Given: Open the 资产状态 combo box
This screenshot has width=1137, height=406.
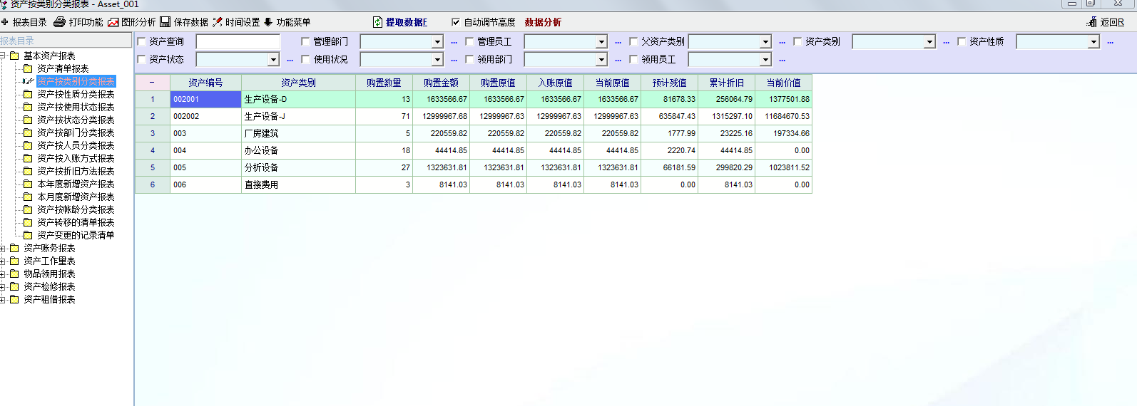Looking at the screenshot, I should click(x=273, y=60).
